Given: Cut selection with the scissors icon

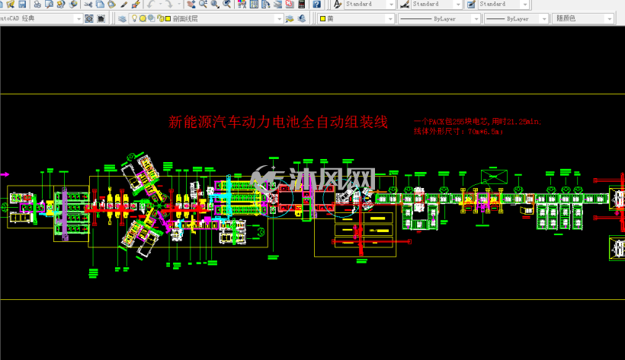Looking at the screenshot, I should (88, 4).
